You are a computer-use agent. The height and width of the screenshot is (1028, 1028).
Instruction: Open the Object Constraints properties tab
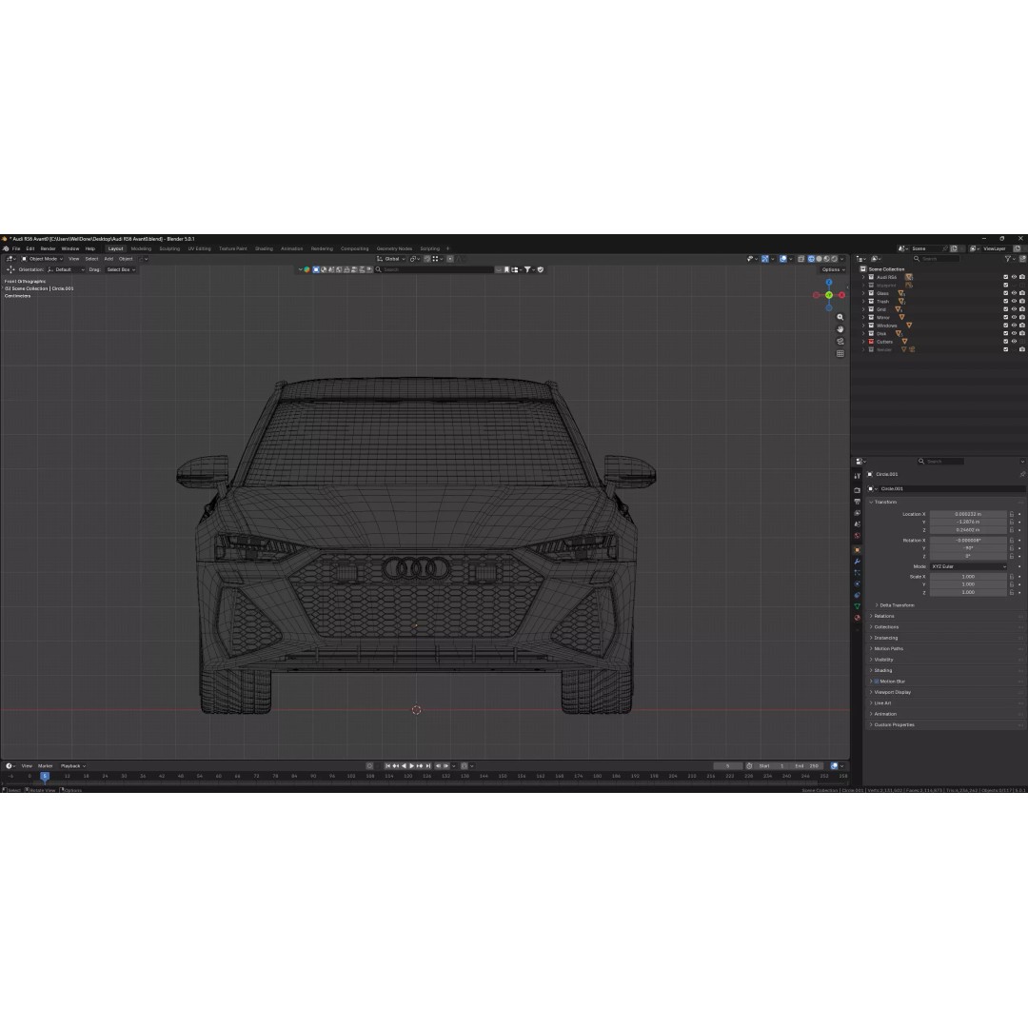pyautogui.click(x=857, y=595)
